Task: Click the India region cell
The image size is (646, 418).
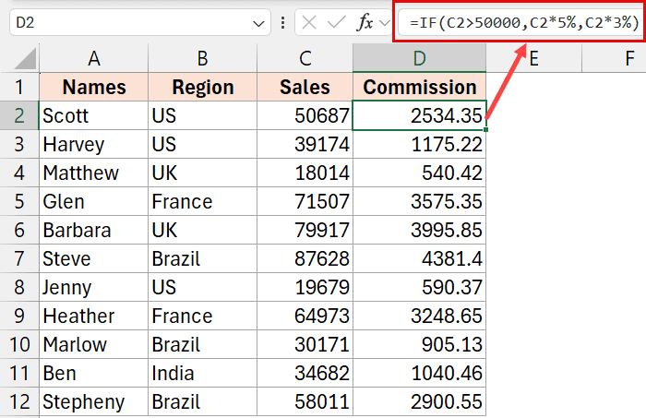Action: point(202,373)
